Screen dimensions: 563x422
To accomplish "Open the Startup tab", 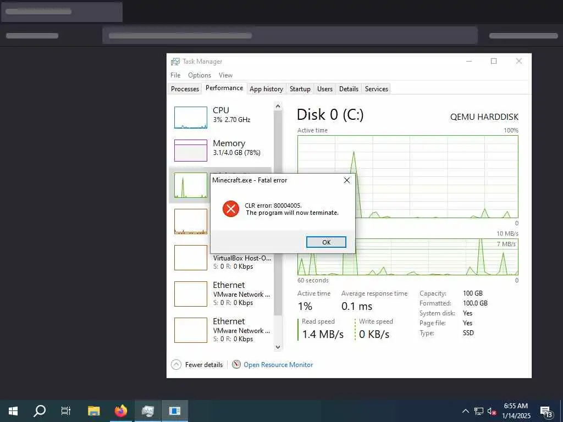I will [300, 88].
